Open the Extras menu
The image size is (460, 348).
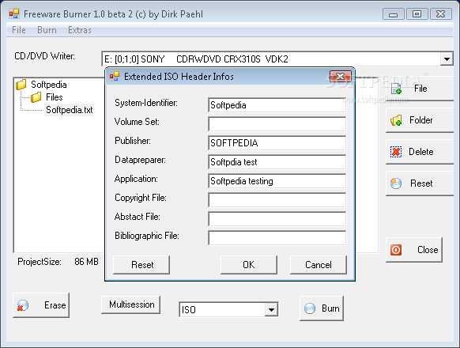pos(80,30)
